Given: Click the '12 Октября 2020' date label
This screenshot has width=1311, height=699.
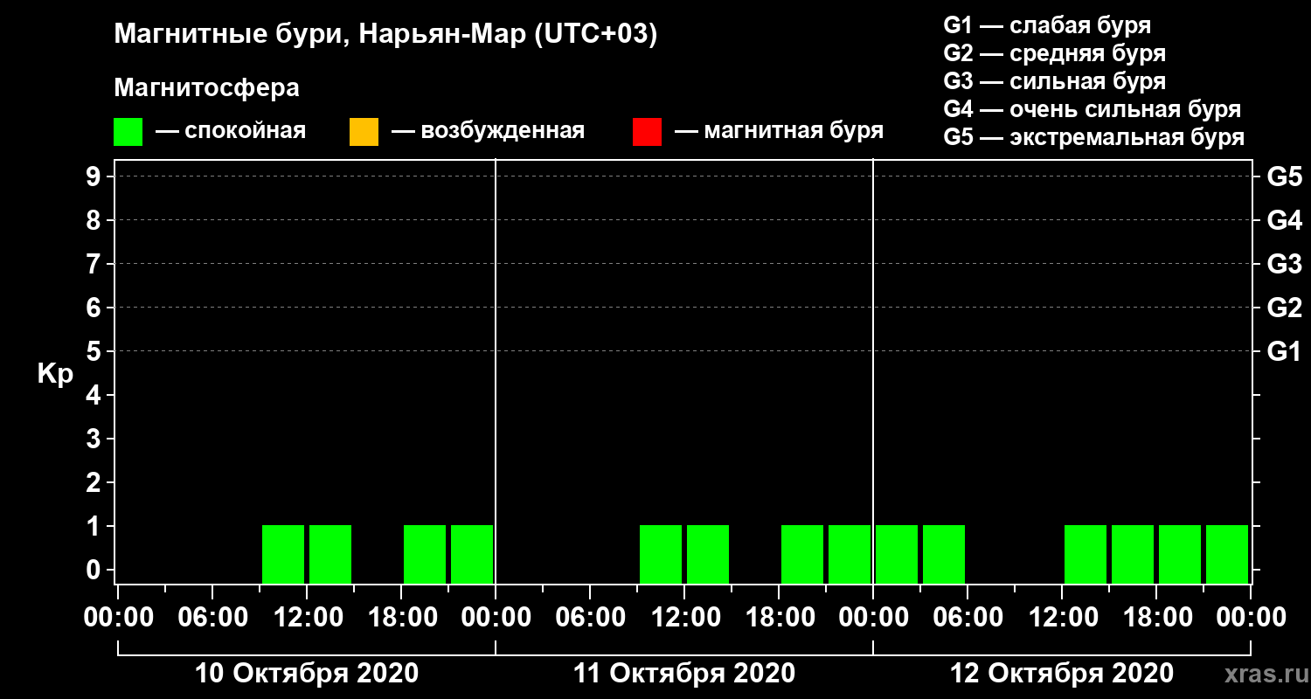Looking at the screenshot, I should pyautogui.click(x=1062, y=674).
